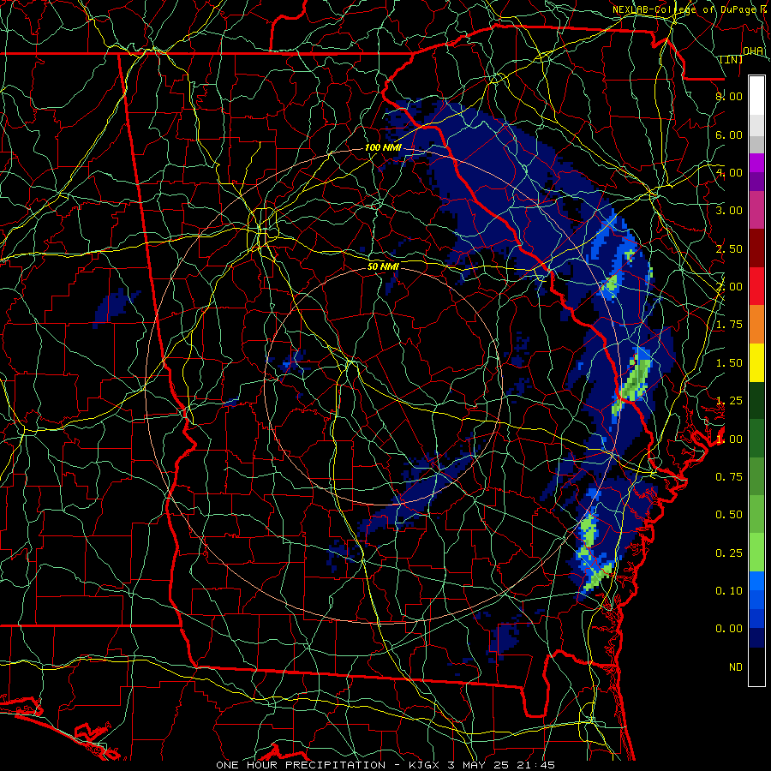Click the "[IN]" units label

[x=732, y=59]
